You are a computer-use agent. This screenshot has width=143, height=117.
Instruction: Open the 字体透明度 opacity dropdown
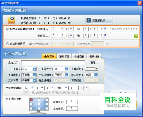click(x=61, y=75)
